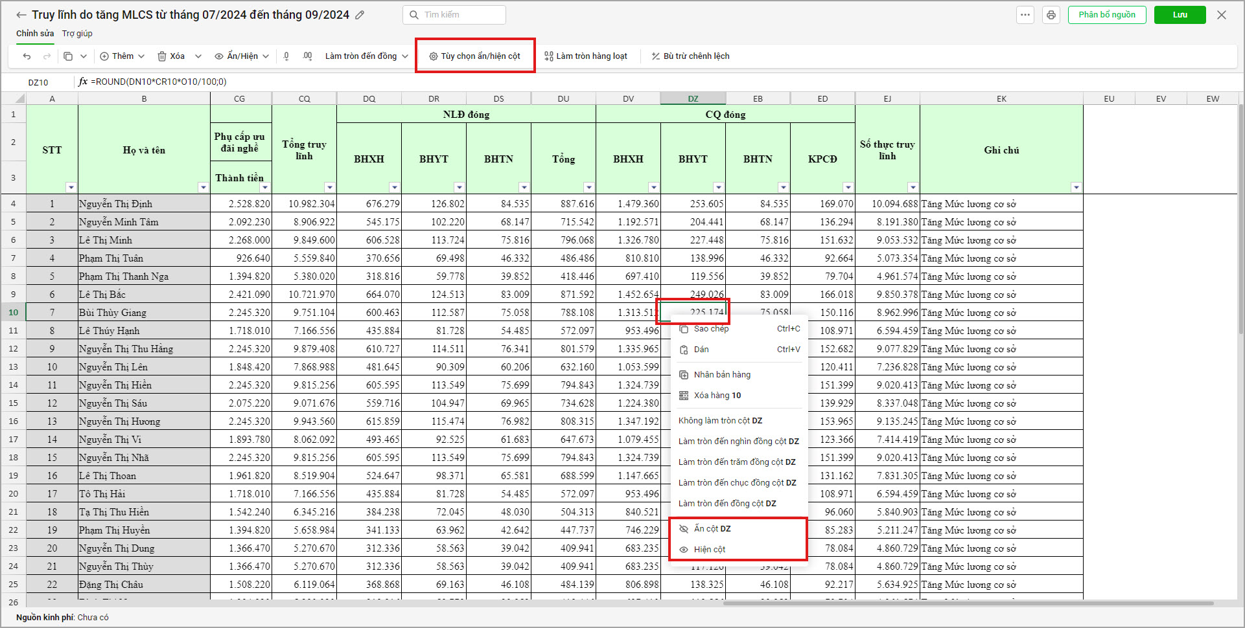This screenshot has height=628, width=1245.
Task: Redo the last undone action
Action: coord(47,56)
